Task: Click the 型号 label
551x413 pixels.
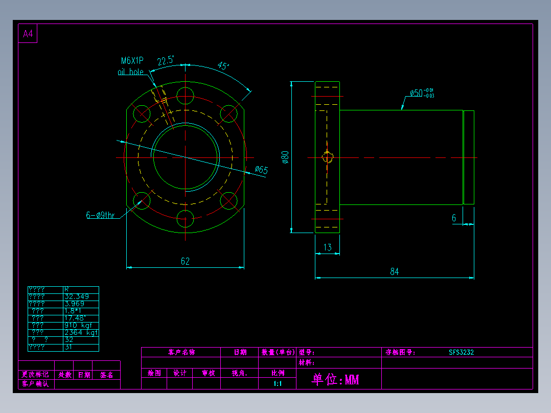Action: point(307,352)
